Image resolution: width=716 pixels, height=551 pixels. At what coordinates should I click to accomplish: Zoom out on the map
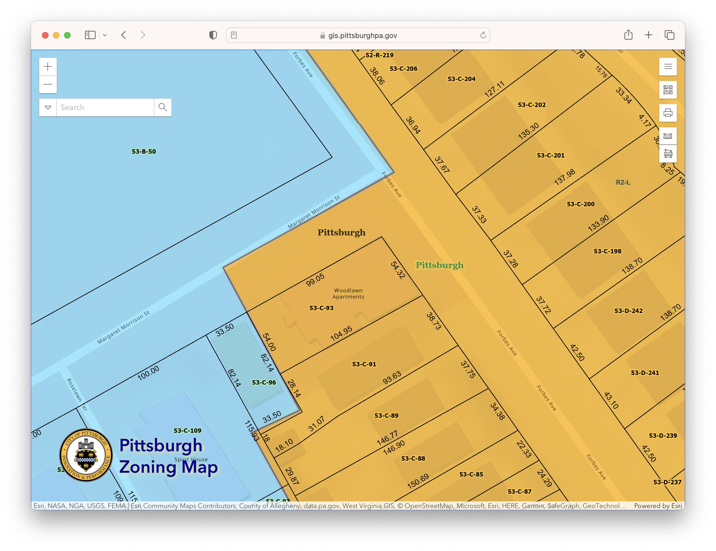48,84
